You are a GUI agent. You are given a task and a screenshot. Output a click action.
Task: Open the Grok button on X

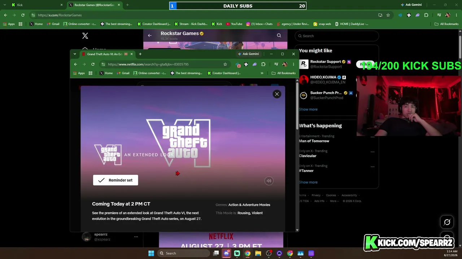click(447, 222)
